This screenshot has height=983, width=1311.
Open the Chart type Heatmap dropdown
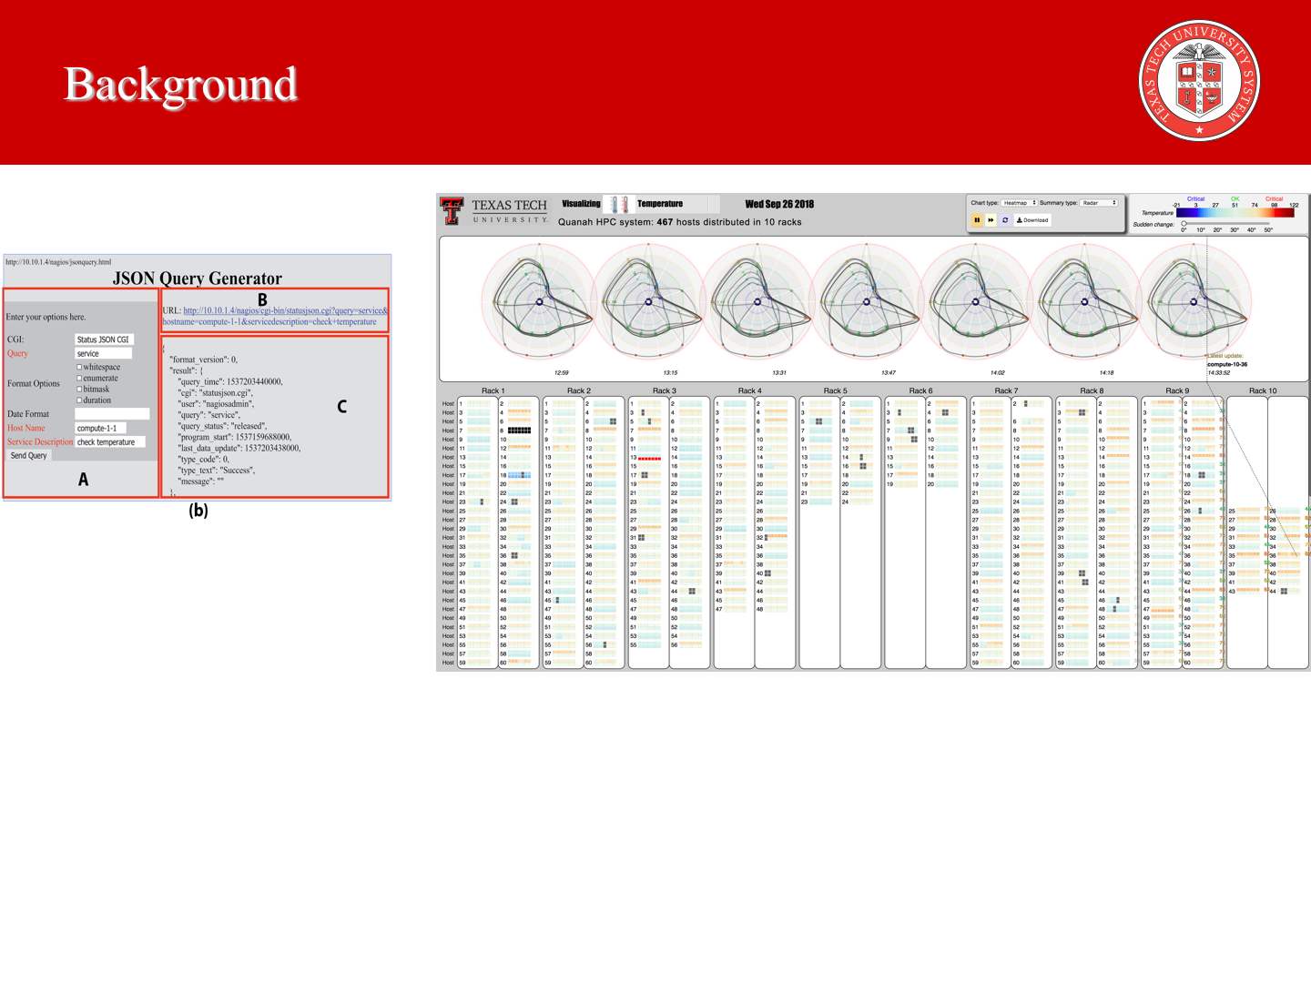[x=1020, y=203]
